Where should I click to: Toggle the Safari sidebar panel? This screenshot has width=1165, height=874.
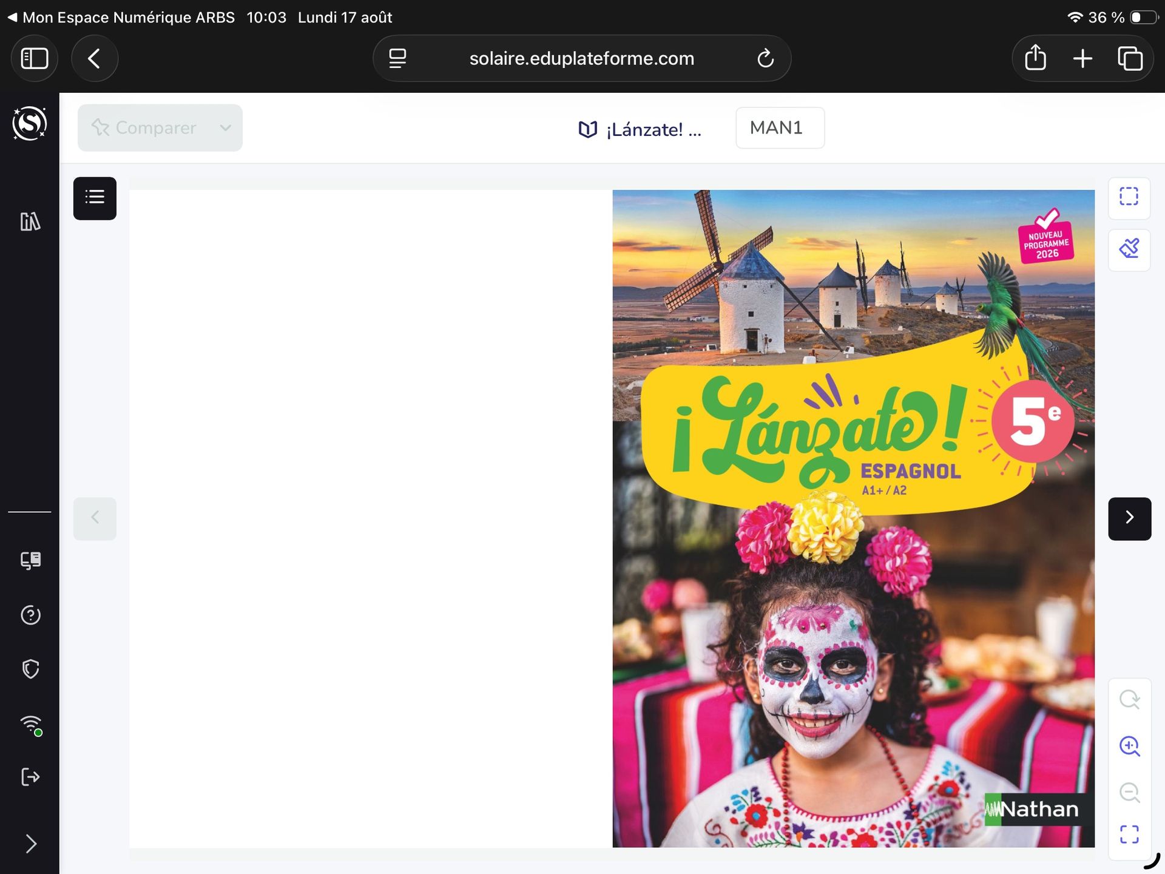(35, 58)
